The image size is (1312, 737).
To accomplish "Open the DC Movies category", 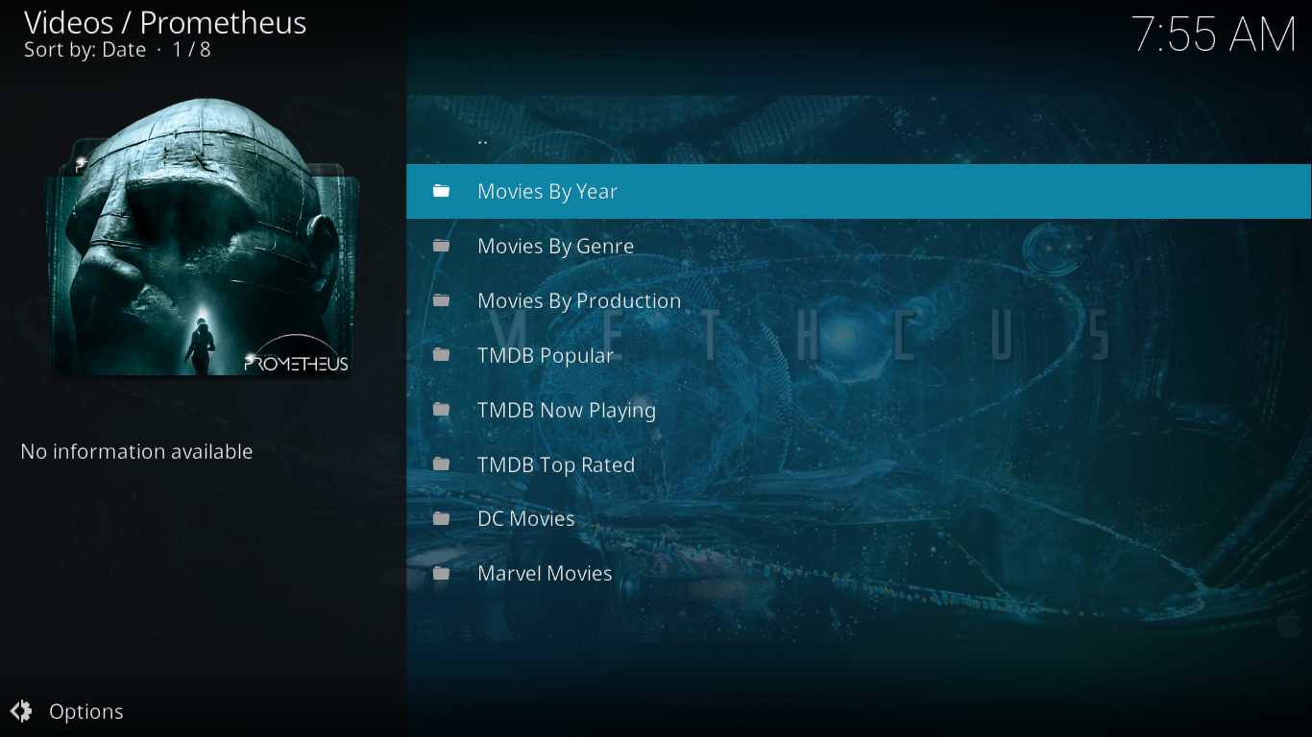I will pyautogui.click(x=859, y=518).
